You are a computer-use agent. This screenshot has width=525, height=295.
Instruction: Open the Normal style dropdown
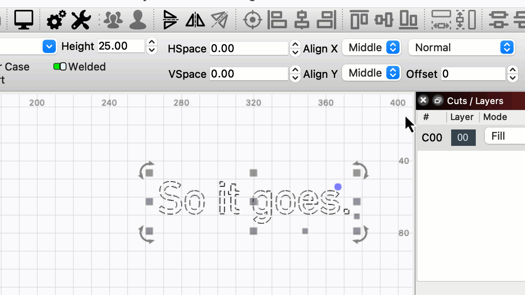point(462,47)
